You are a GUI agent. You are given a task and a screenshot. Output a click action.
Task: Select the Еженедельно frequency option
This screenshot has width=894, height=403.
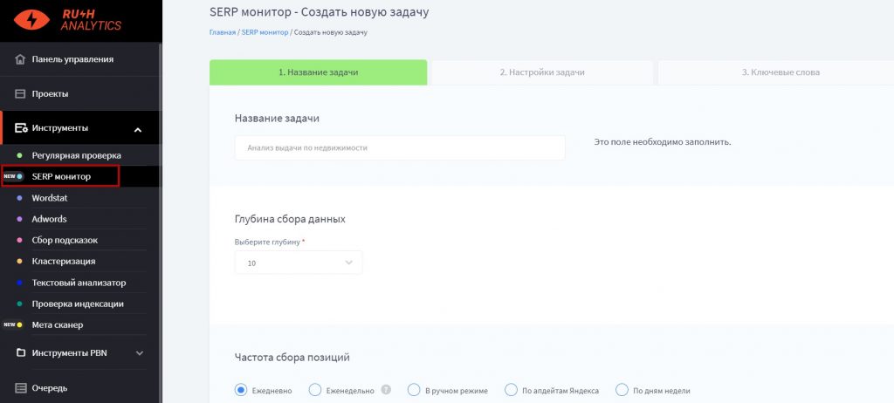pos(316,390)
